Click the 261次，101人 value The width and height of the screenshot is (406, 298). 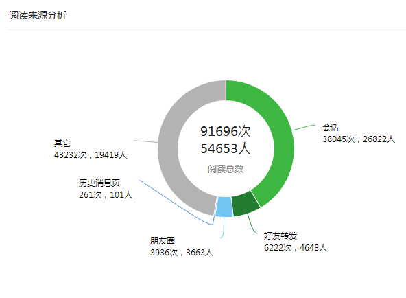tap(106, 195)
